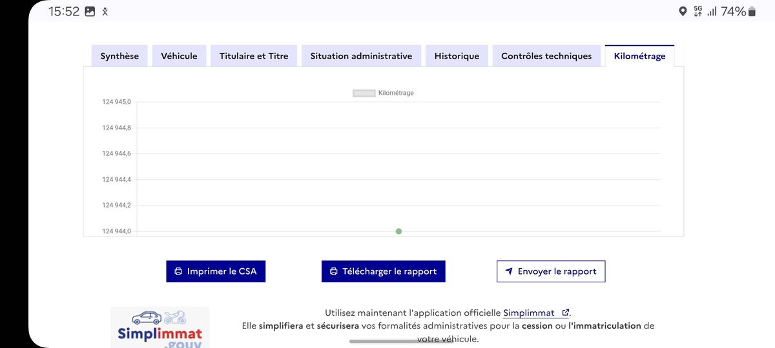Click the Envoyer le rapport button
Viewport: 775px width, 348px height.
(551, 271)
